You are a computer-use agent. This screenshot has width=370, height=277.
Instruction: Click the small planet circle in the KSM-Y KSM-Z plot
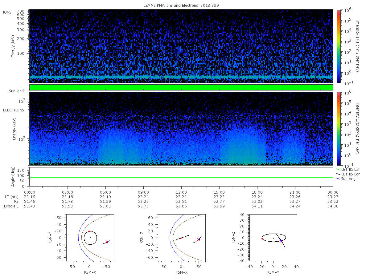[x=273, y=238]
